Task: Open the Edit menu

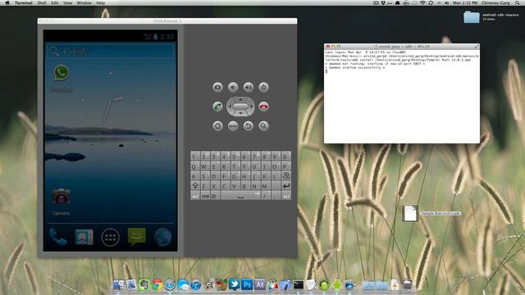Action: coord(55,2)
